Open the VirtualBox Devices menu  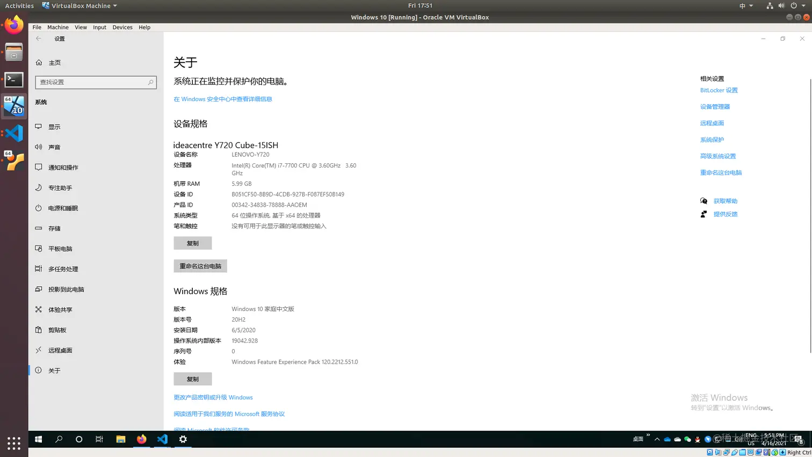tap(122, 27)
